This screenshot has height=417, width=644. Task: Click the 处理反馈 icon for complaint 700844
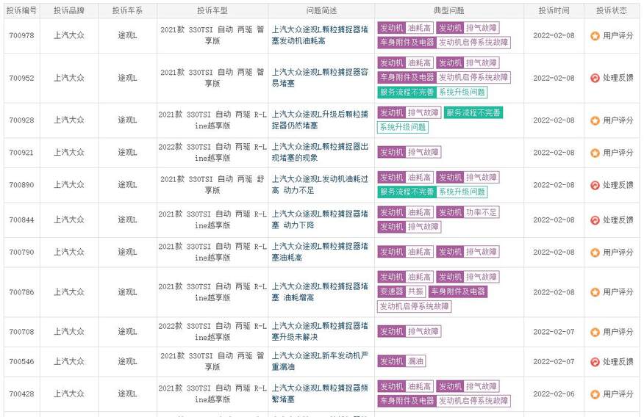[x=595, y=220]
